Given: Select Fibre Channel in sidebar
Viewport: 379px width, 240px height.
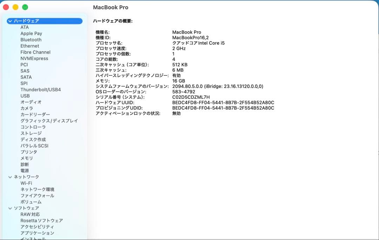Looking at the screenshot, I should click(35, 52).
